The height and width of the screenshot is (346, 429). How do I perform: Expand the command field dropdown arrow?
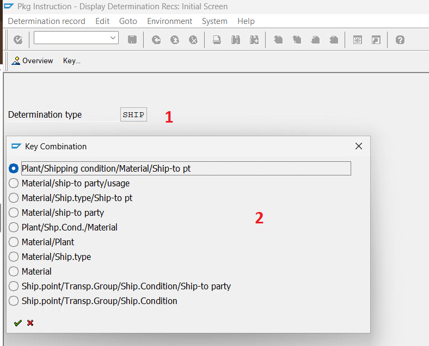point(113,38)
